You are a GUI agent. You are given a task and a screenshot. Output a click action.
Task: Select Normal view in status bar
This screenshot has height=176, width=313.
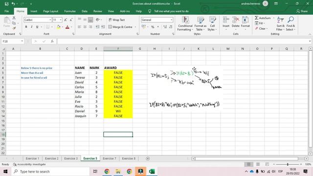tap(248, 164)
